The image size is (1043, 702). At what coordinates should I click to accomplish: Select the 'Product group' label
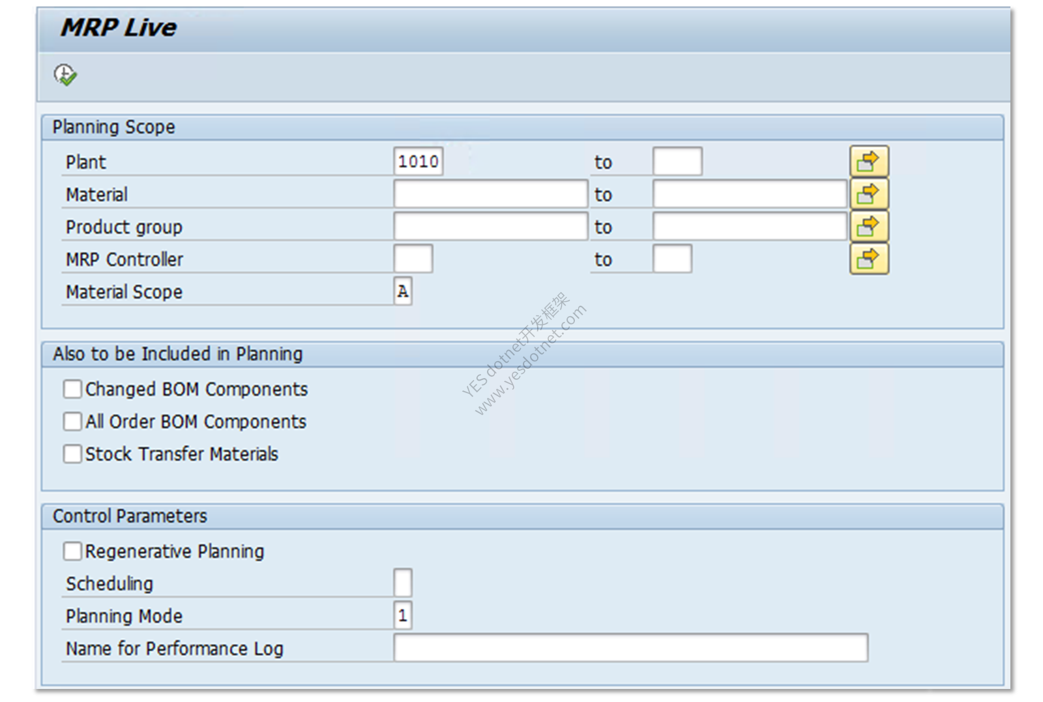[124, 227]
